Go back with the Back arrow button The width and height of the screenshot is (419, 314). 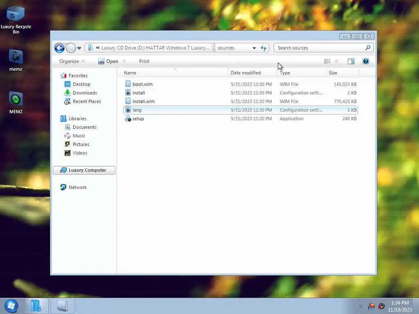tap(59, 48)
